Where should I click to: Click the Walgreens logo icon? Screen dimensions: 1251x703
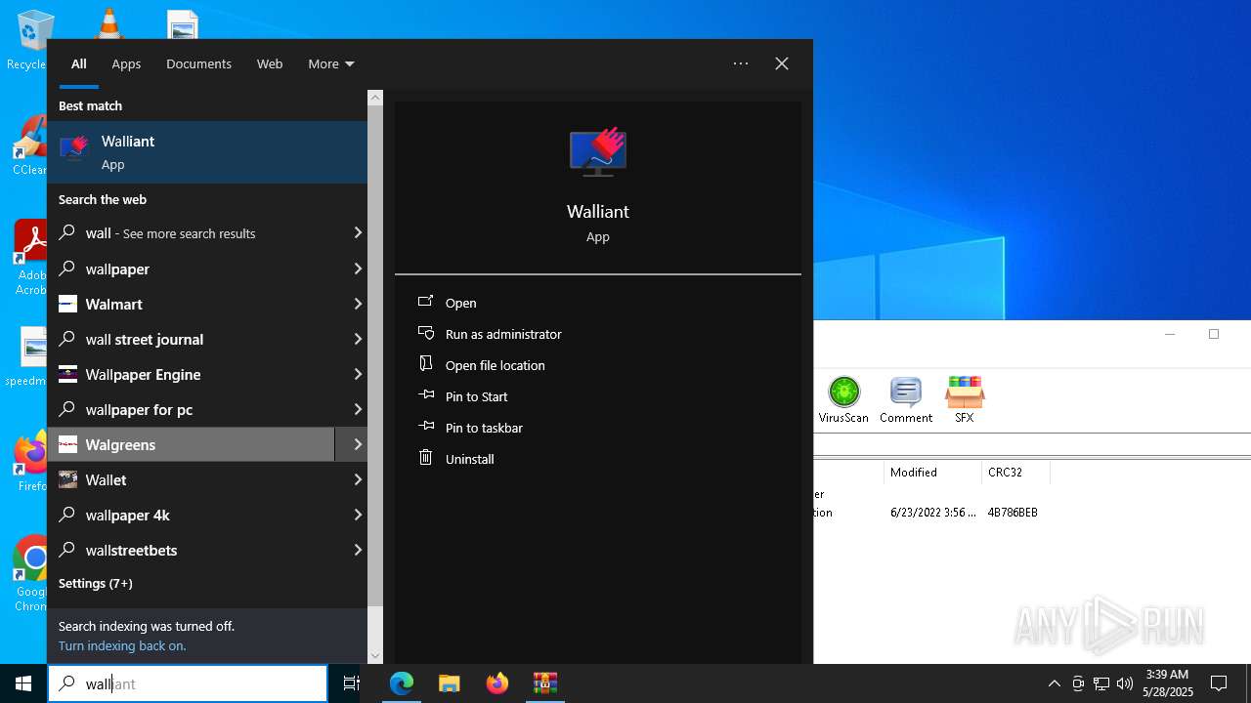coord(67,444)
